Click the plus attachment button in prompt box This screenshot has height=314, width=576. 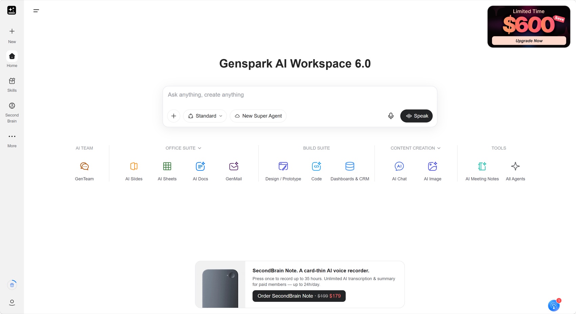[173, 116]
